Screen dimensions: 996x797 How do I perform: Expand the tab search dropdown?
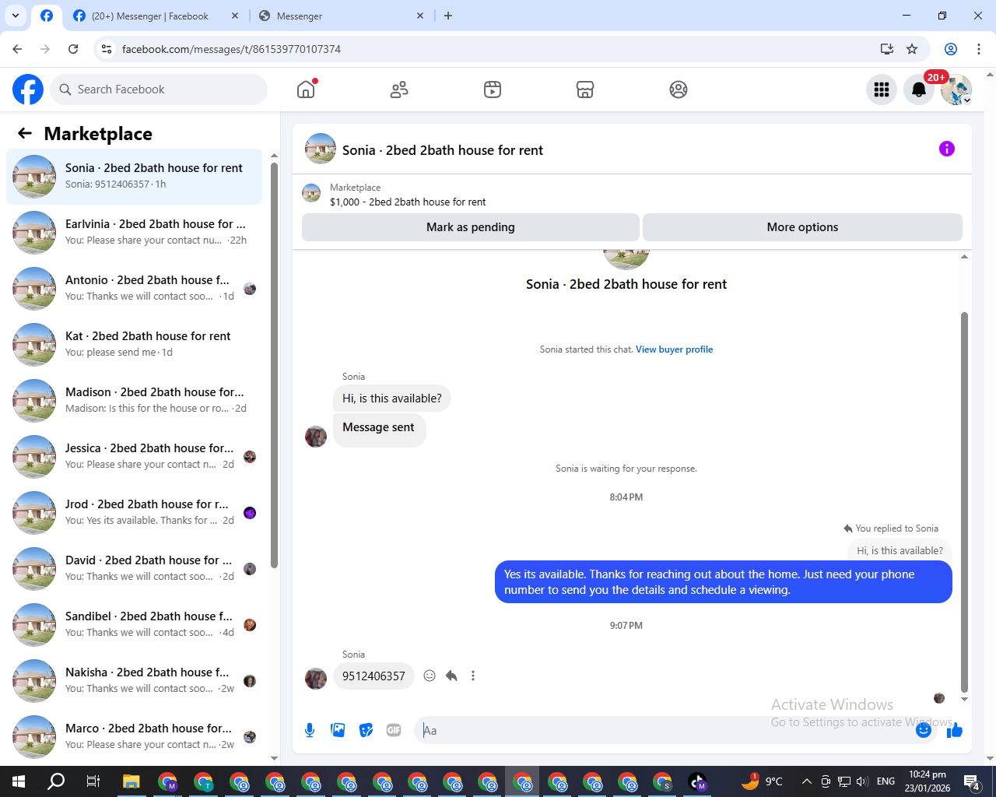16,16
